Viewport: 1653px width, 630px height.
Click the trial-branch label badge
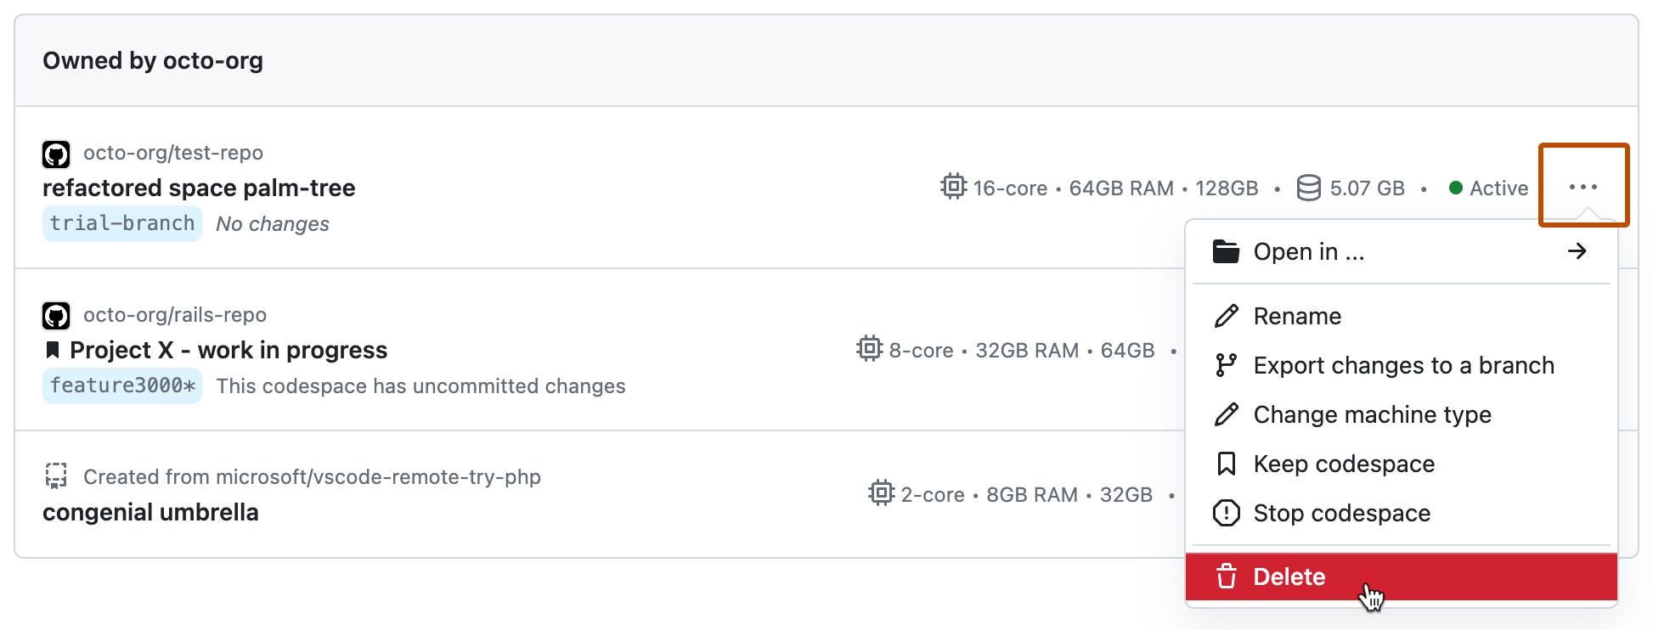click(121, 223)
